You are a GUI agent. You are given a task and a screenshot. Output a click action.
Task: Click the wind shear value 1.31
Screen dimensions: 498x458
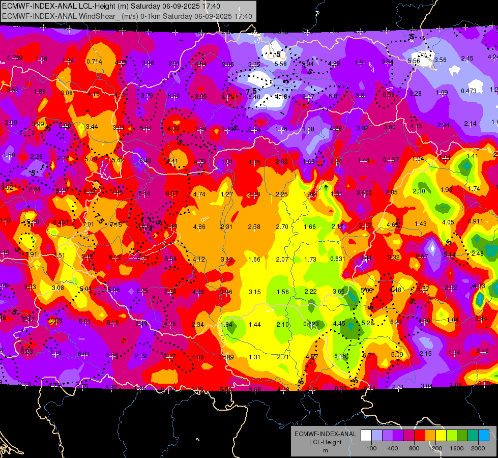click(255, 357)
